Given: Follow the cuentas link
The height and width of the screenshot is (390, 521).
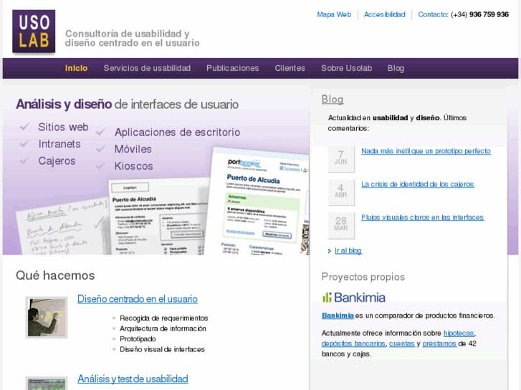Looking at the screenshot, I should pyautogui.click(x=402, y=343).
